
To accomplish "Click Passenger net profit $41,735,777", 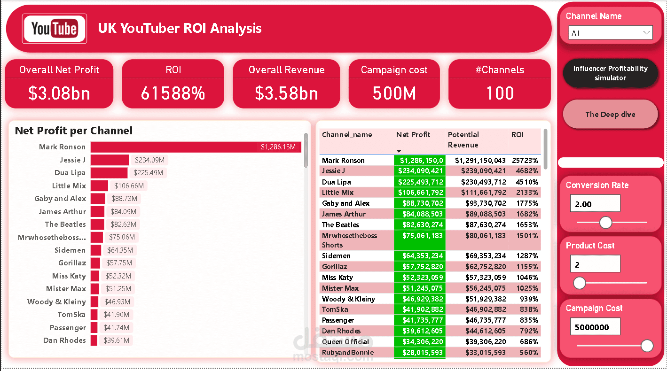I will (x=423, y=320).
